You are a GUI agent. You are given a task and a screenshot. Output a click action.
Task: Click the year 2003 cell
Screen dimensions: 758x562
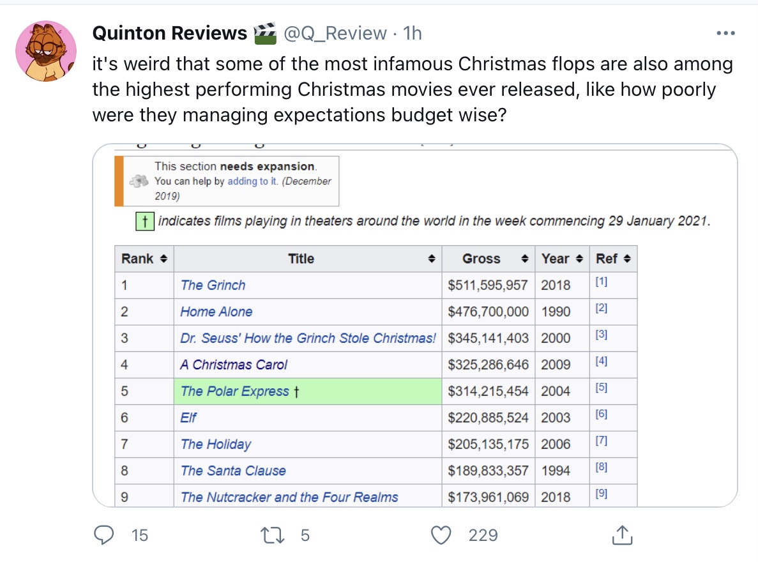(x=562, y=418)
